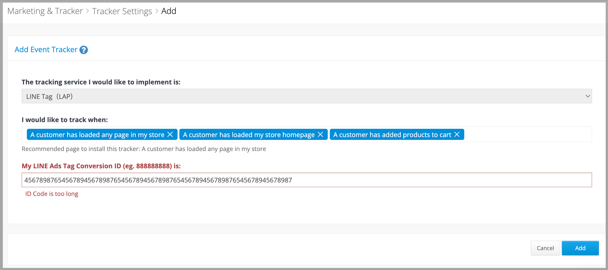
Task: Click the 'The tracking service I would like to implement' label
Action: pyautogui.click(x=101, y=82)
